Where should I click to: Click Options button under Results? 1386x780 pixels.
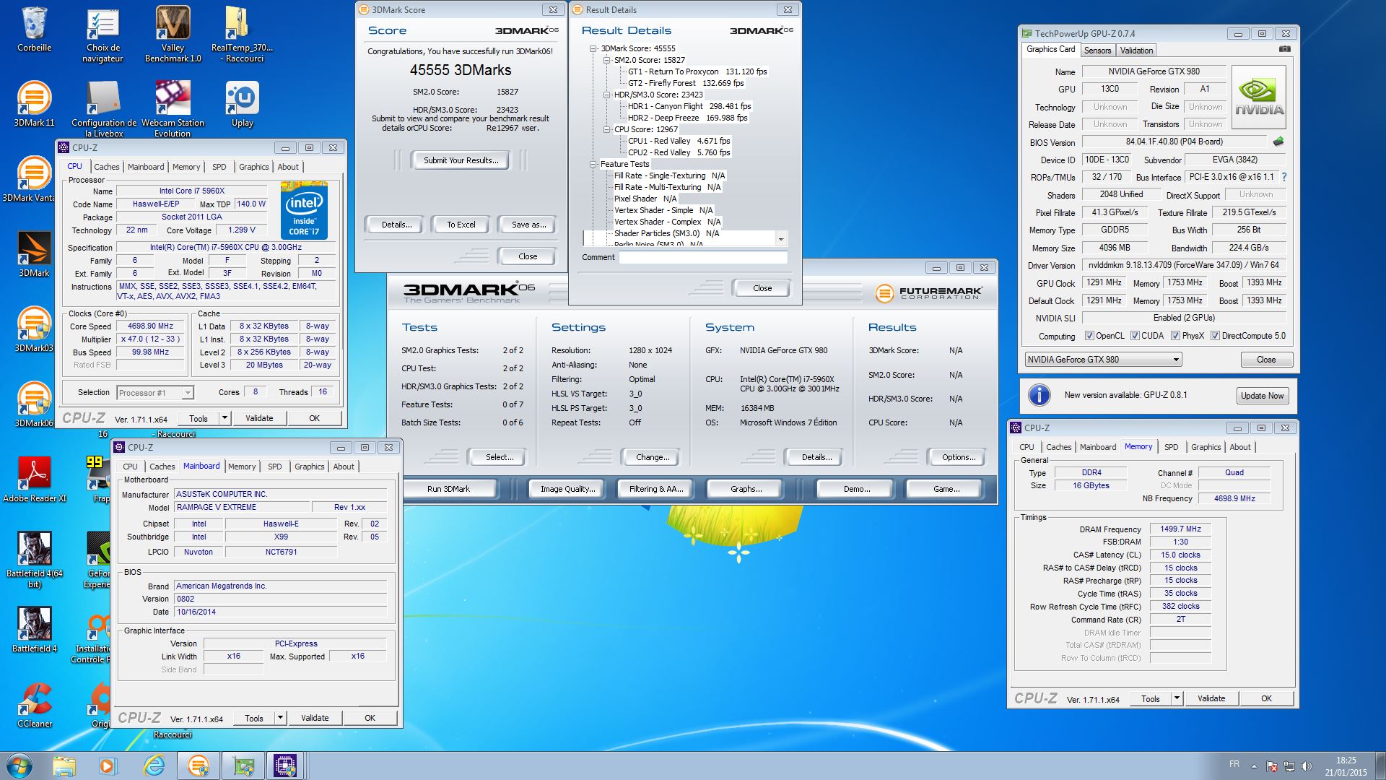pos(959,457)
